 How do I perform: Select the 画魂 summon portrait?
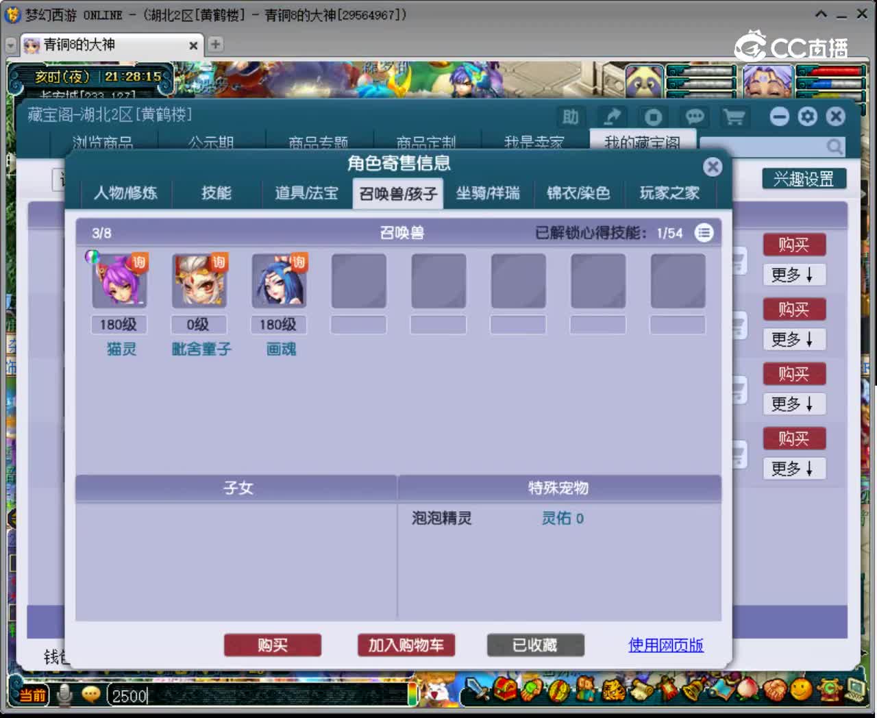[279, 281]
